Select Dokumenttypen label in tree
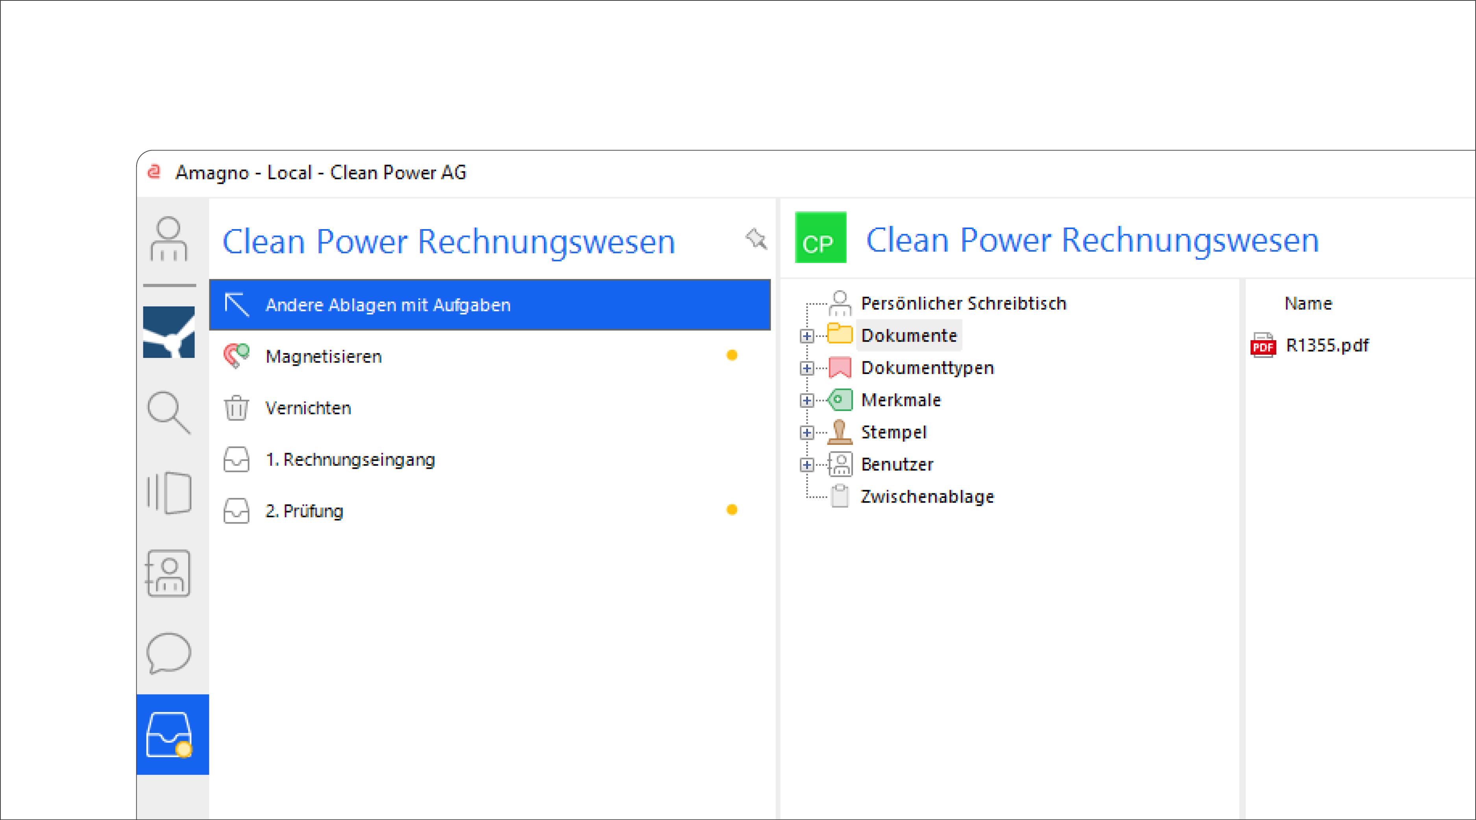This screenshot has height=820, width=1476. [x=928, y=367]
